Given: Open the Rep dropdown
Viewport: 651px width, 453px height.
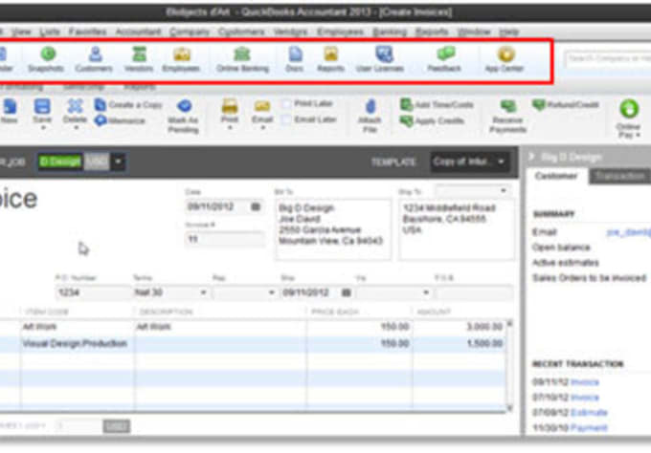Looking at the screenshot, I should 272,292.
